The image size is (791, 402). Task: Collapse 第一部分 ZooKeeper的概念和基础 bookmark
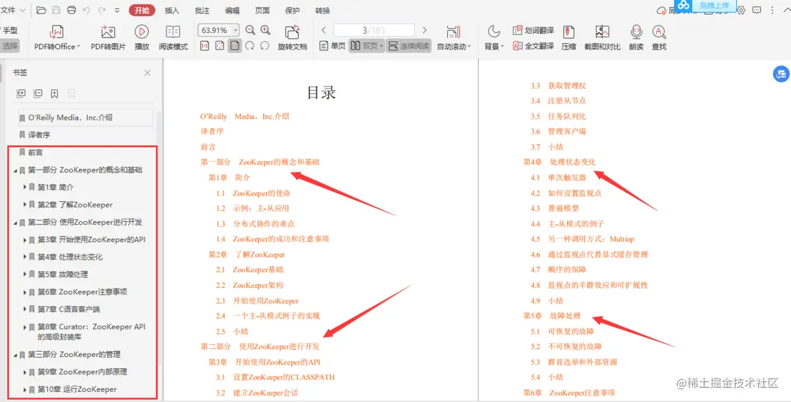pyautogui.click(x=16, y=170)
